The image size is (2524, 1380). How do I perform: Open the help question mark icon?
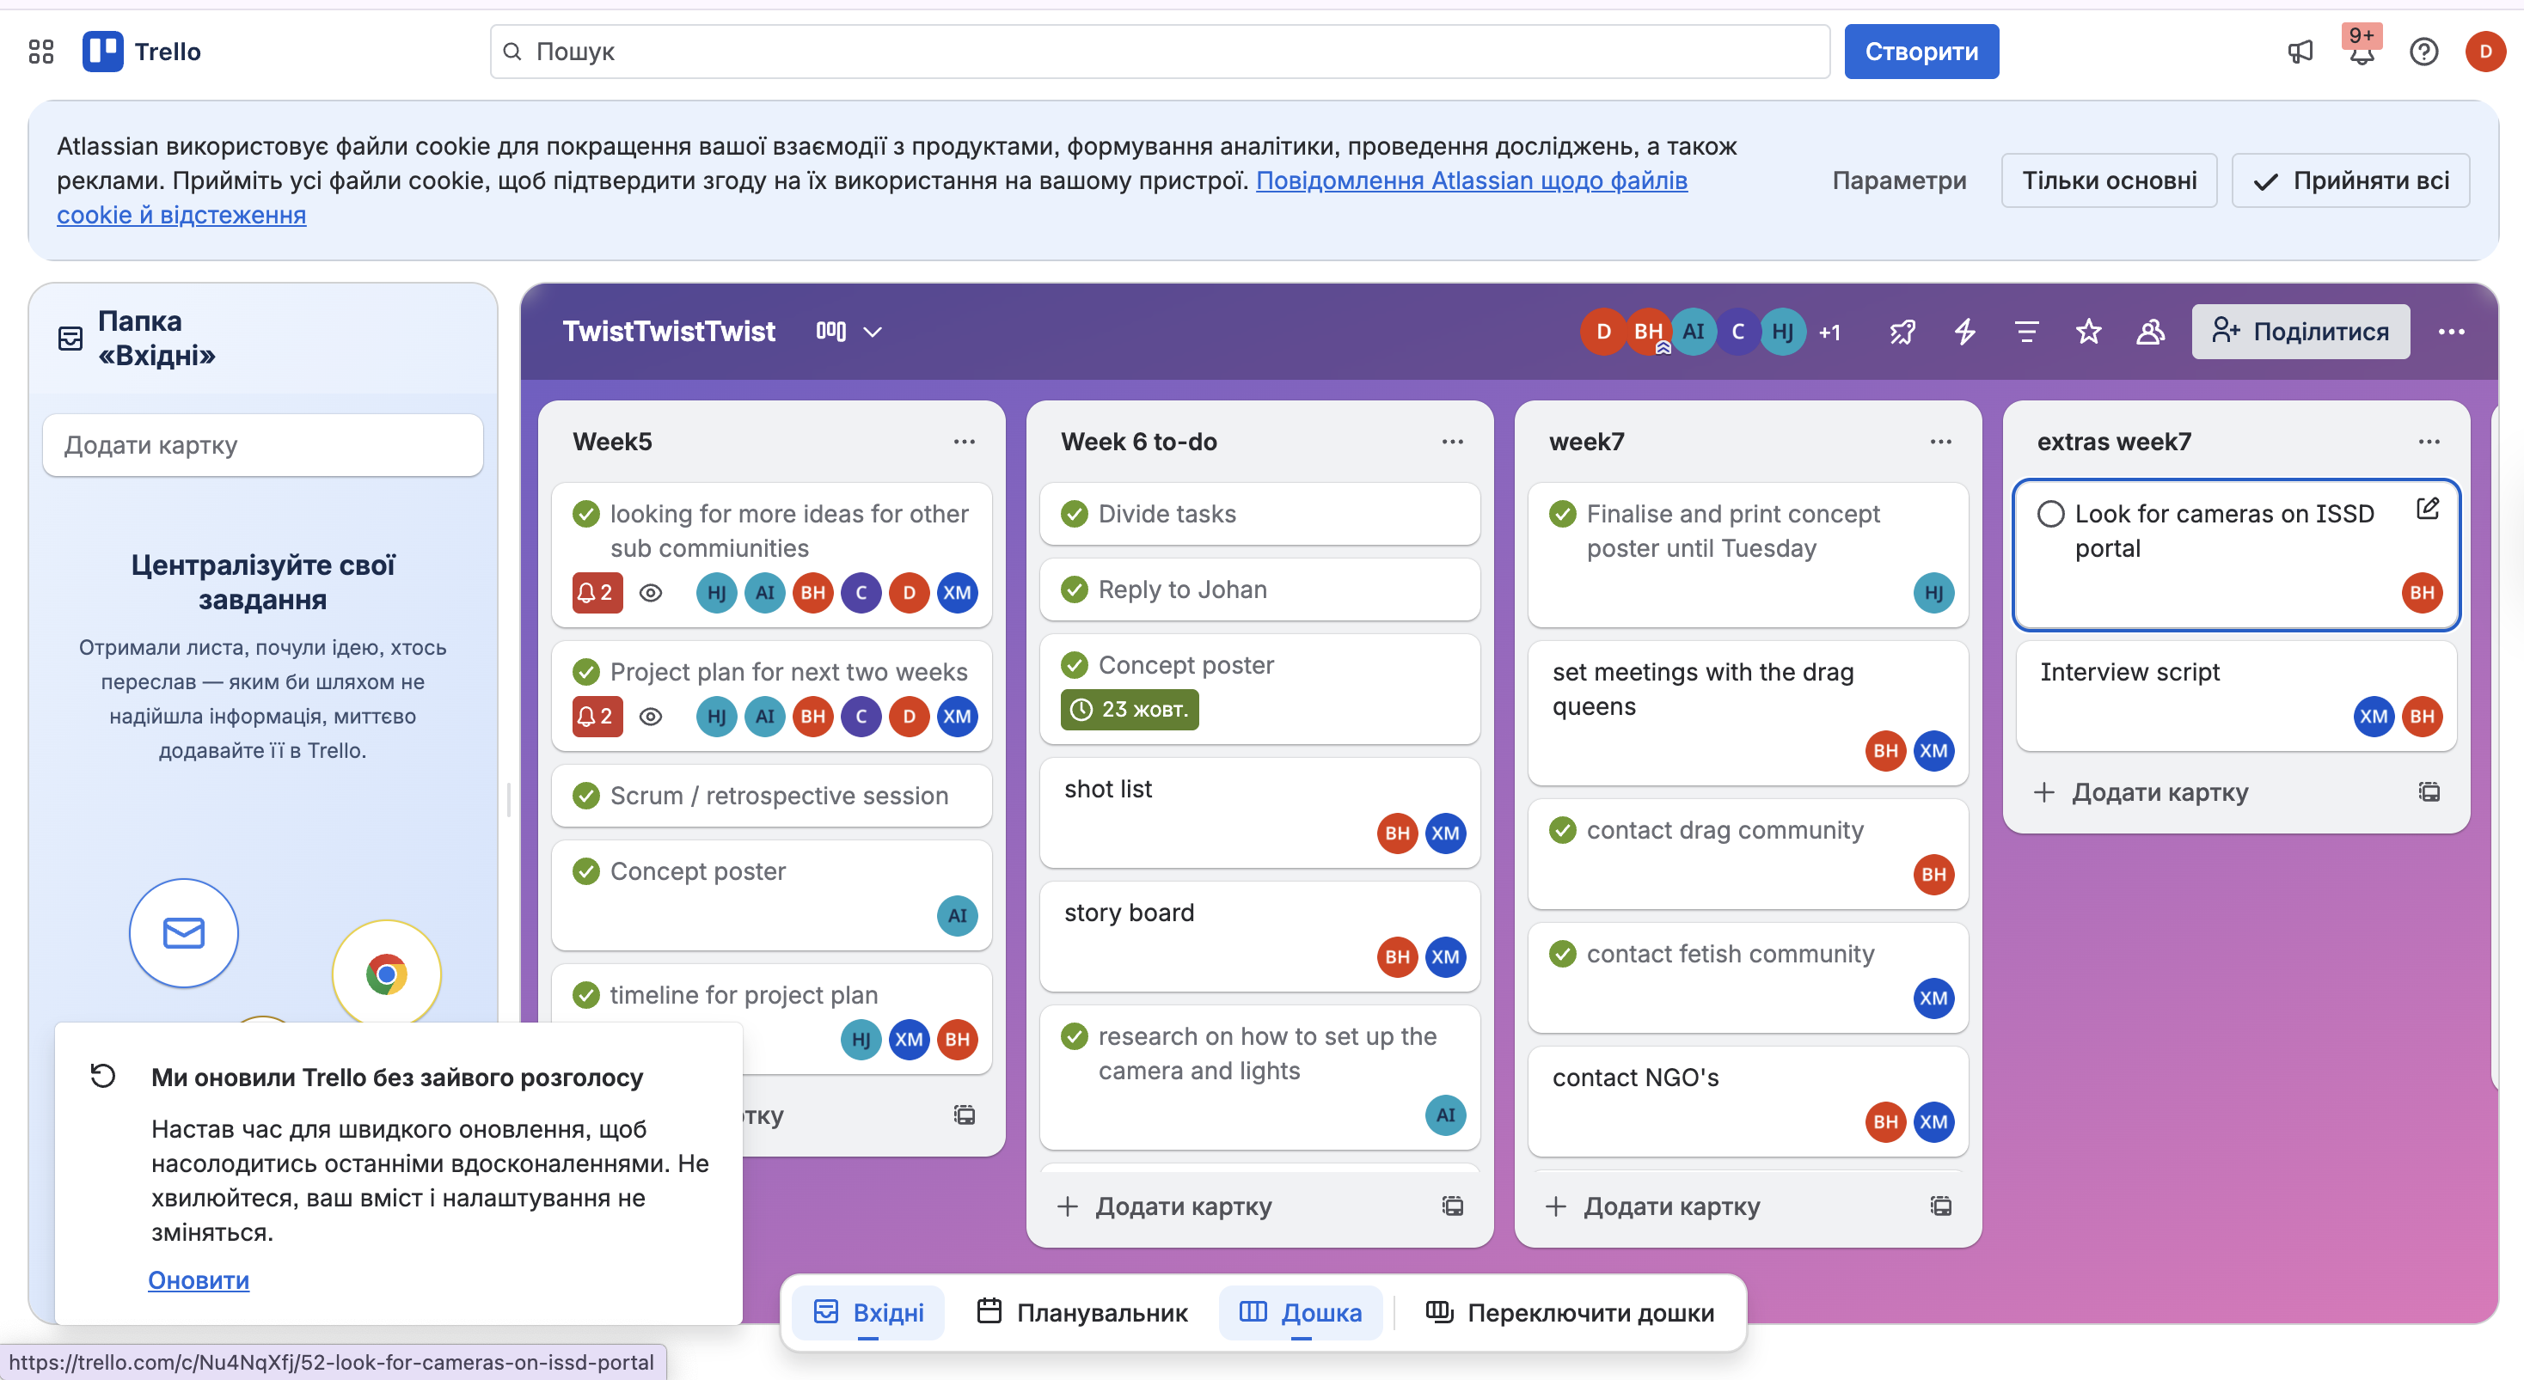2423,52
